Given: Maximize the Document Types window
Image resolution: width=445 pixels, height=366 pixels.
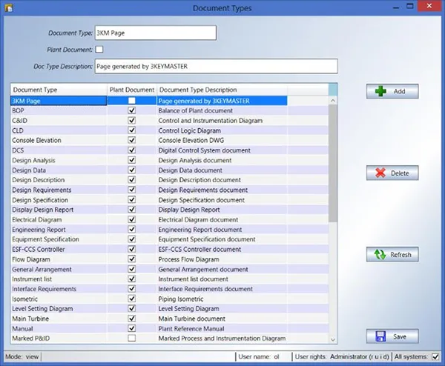Looking at the screenshot, I should [410, 6].
